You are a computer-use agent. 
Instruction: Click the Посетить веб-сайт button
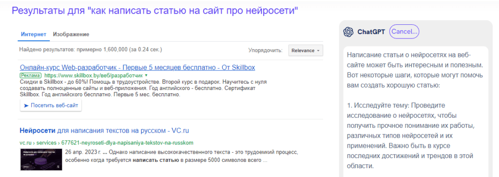pos(51,106)
